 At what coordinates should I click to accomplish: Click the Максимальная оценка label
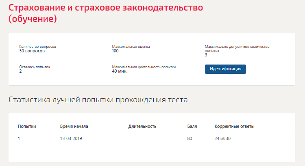tap(131, 47)
